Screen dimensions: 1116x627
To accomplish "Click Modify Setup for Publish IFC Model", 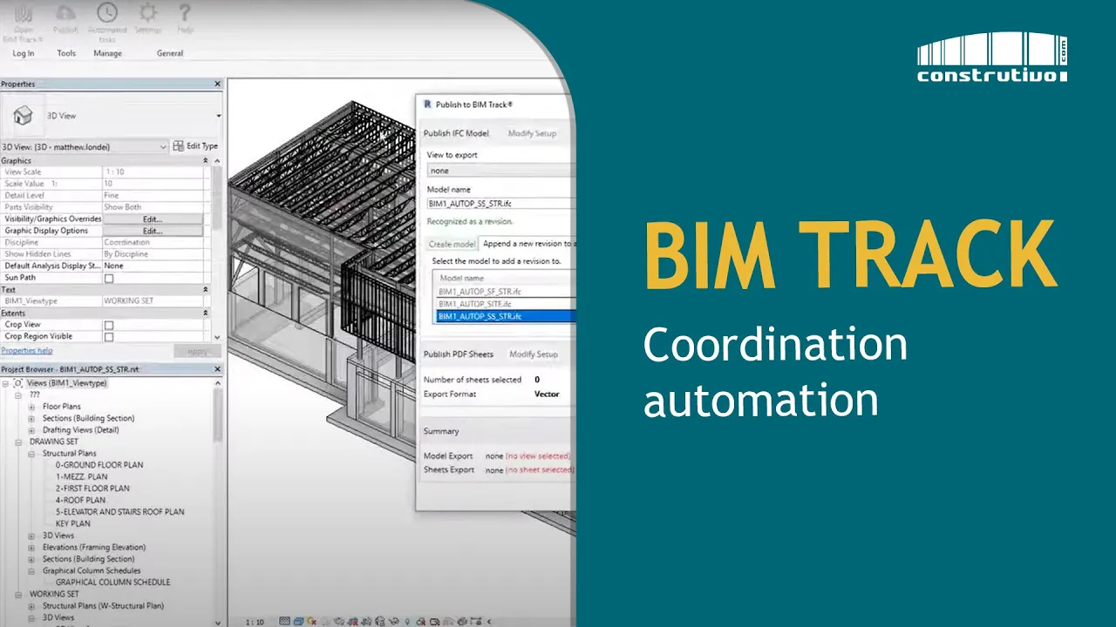I will click(532, 133).
